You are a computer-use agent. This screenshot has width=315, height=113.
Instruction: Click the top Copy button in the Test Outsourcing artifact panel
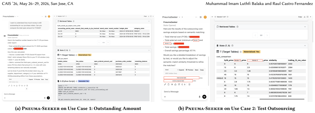coord(300,17)
